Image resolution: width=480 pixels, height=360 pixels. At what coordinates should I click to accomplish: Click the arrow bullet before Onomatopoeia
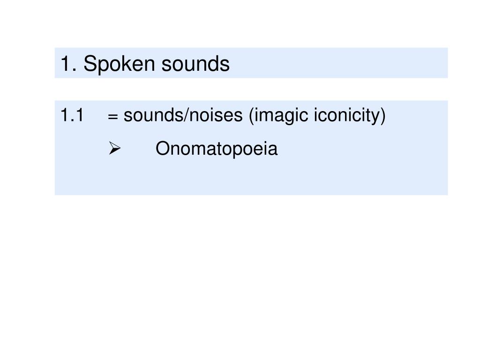115,148
